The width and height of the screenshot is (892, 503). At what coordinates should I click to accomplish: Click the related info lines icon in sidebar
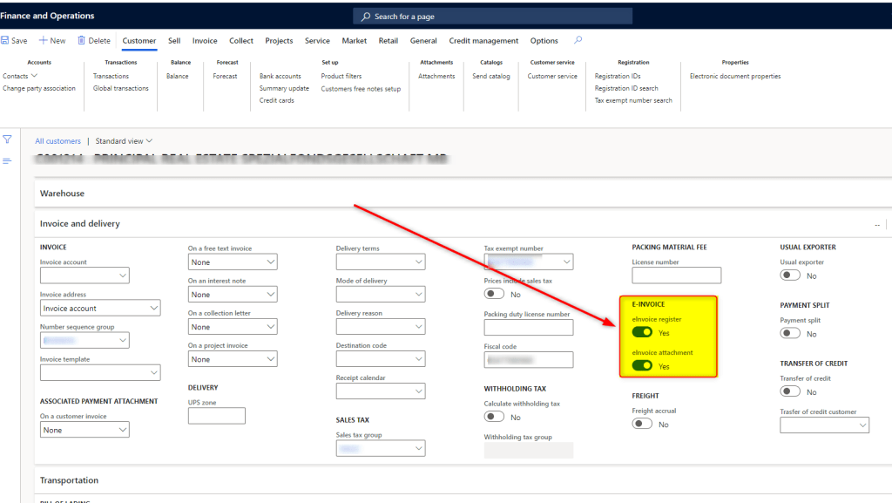point(7,161)
